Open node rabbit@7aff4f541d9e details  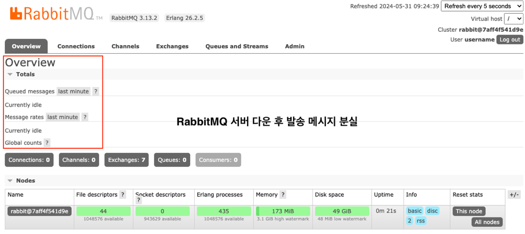[x=40, y=211]
